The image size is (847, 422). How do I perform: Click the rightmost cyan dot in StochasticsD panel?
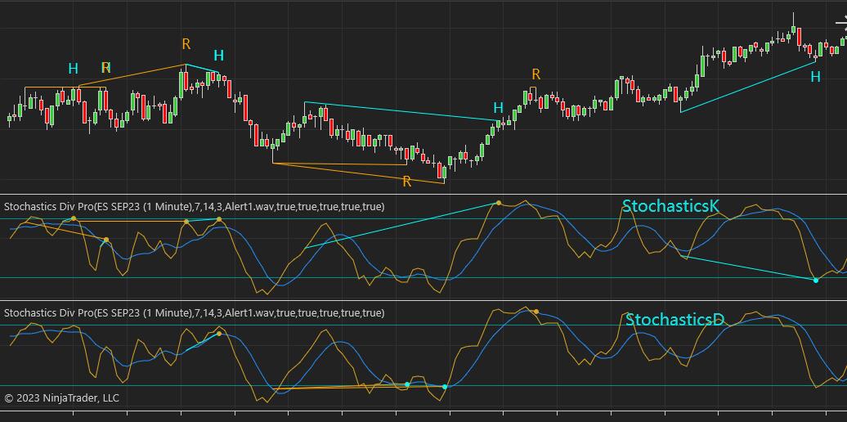(x=445, y=387)
